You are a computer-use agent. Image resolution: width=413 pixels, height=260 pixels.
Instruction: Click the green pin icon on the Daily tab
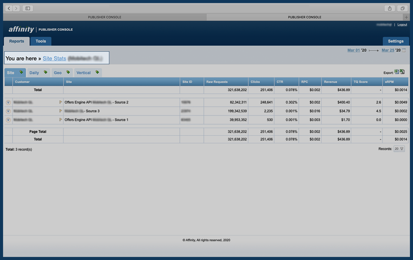[45, 72]
